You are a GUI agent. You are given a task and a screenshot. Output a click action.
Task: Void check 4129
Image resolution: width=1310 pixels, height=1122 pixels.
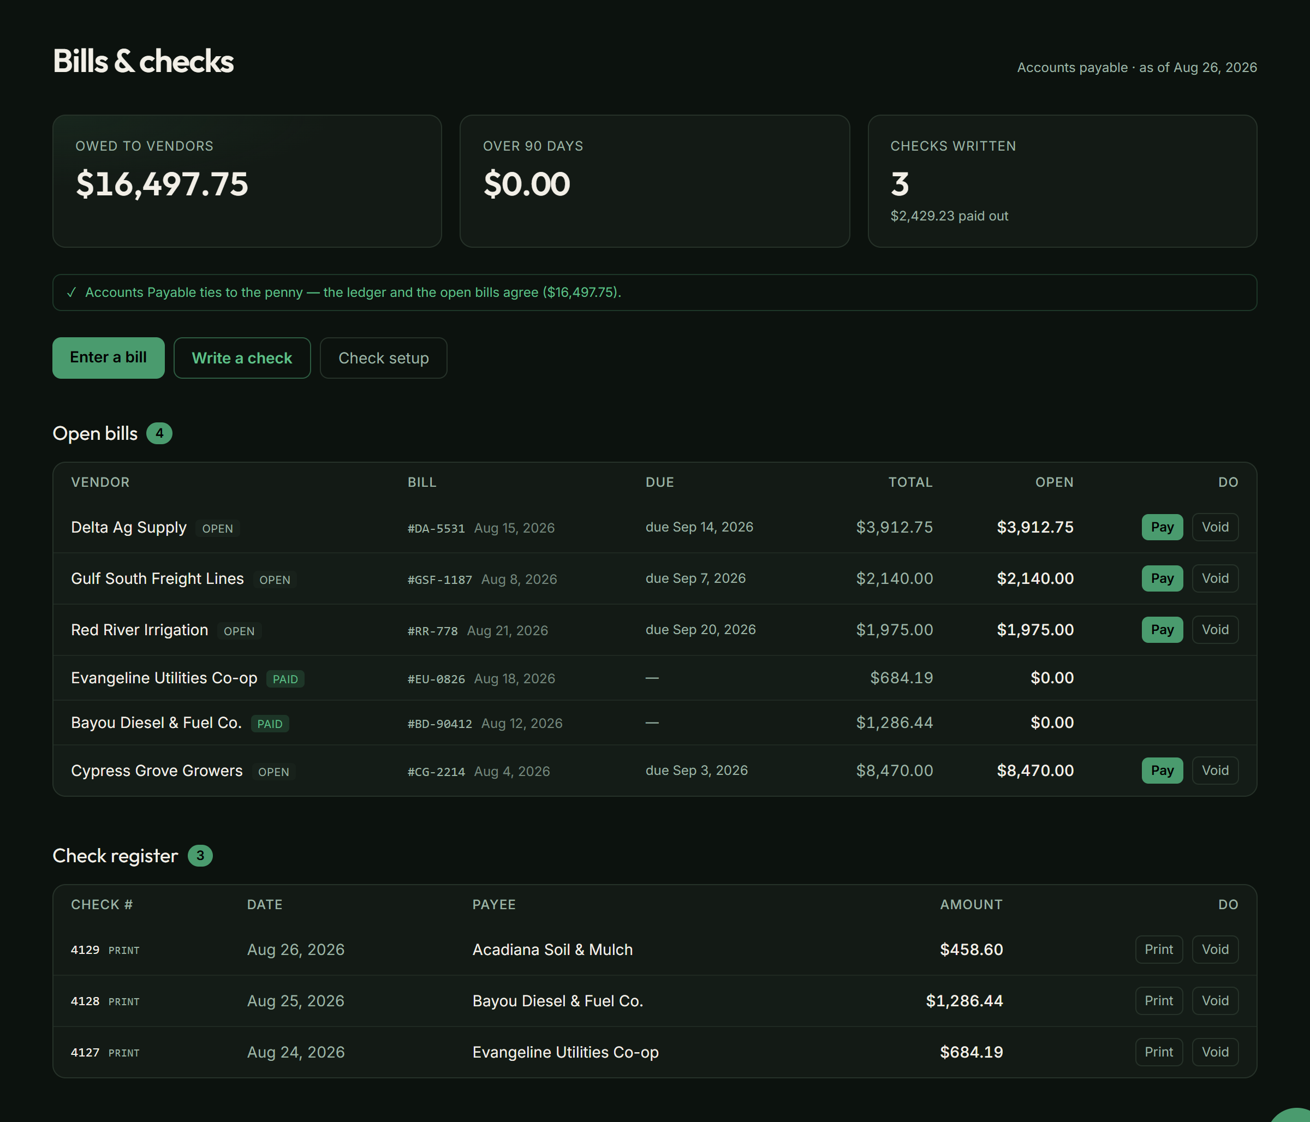click(x=1214, y=950)
